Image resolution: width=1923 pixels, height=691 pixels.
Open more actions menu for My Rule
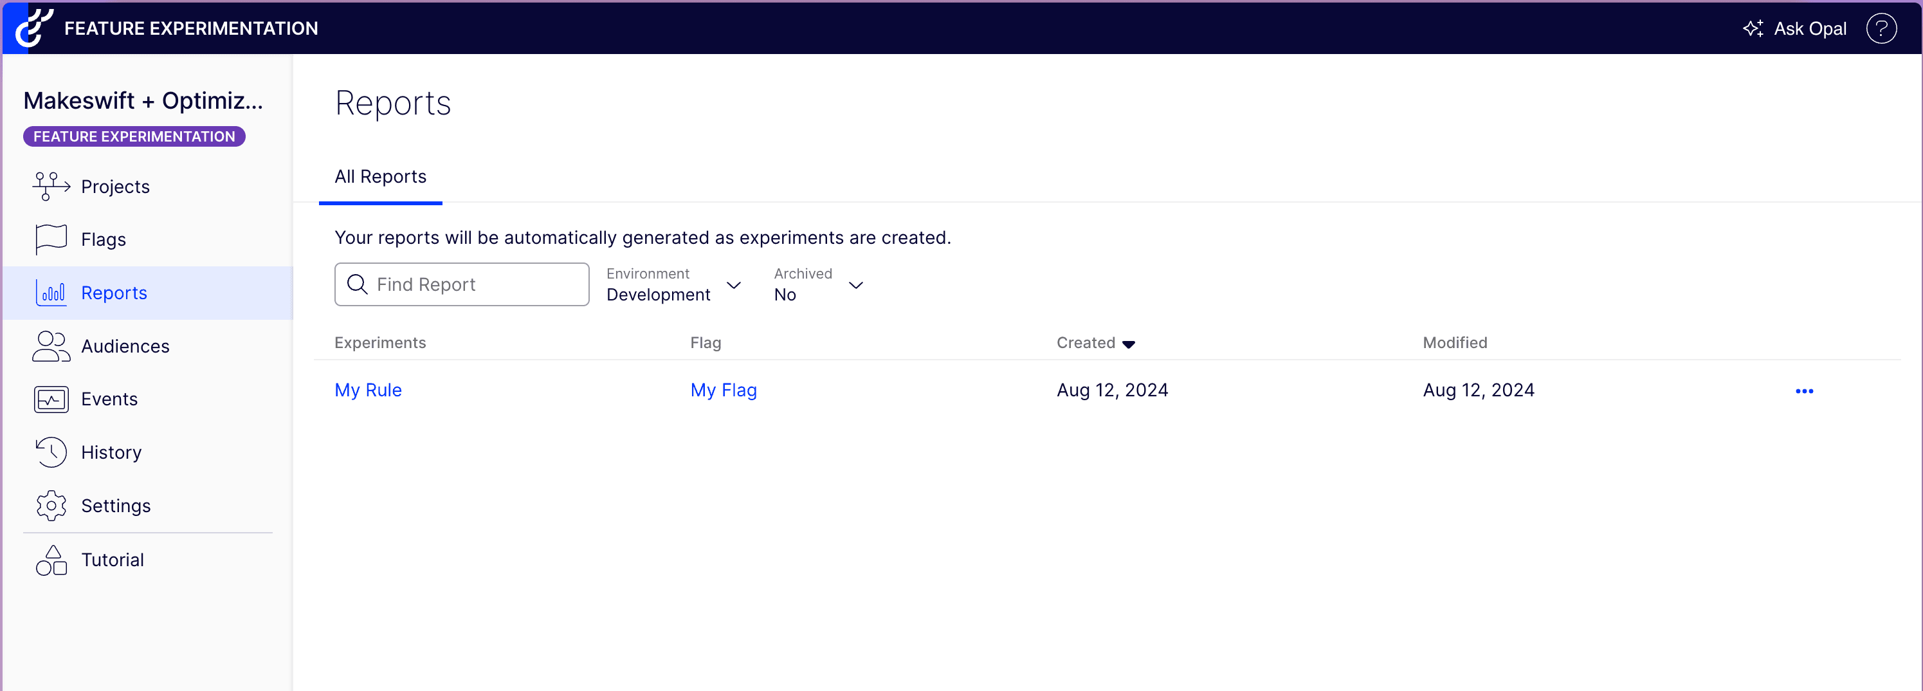coord(1803,391)
